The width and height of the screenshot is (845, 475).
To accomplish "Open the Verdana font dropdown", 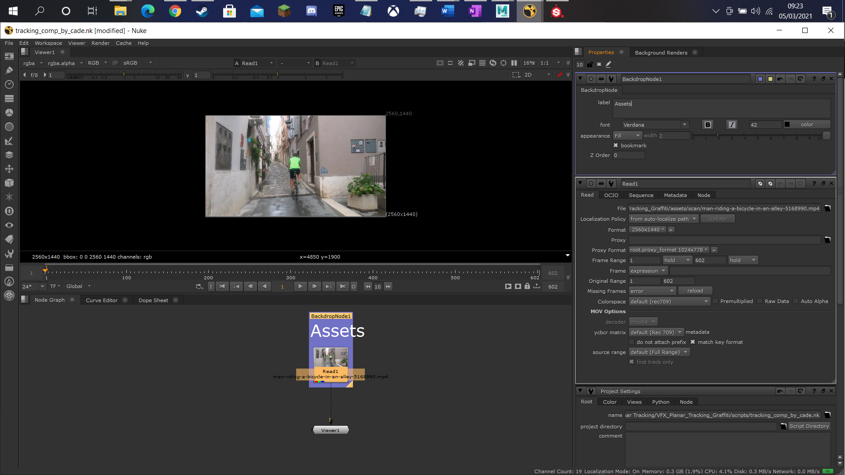I will 655,125.
